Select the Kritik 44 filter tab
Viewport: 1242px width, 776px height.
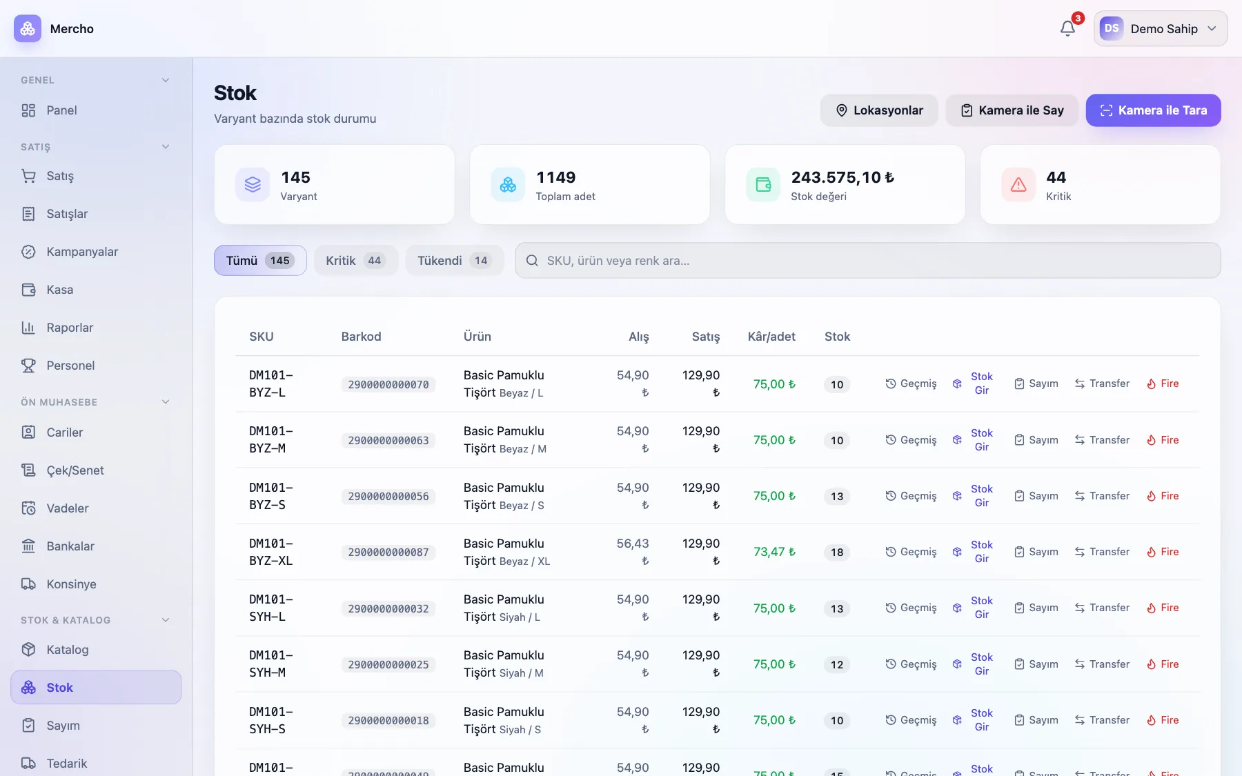pyautogui.click(x=355, y=260)
